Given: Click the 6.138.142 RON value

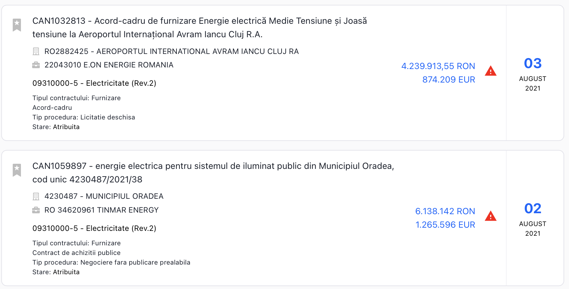Looking at the screenshot, I should 445,211.
